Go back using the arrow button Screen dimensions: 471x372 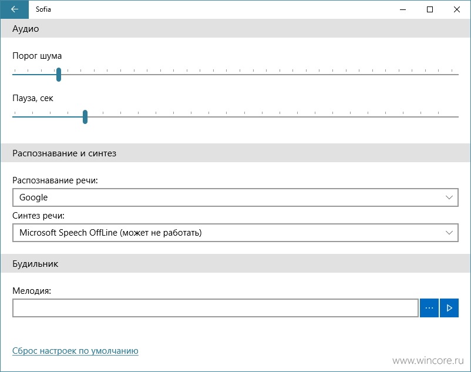point(15,9)
